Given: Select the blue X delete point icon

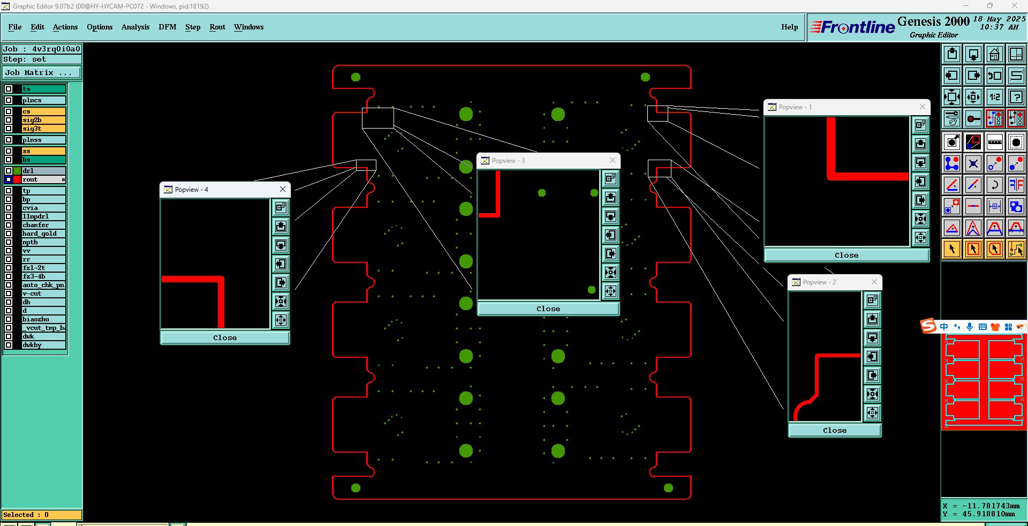Looking at the screenshot, I should pyautogui.click(x=973, y=163).
